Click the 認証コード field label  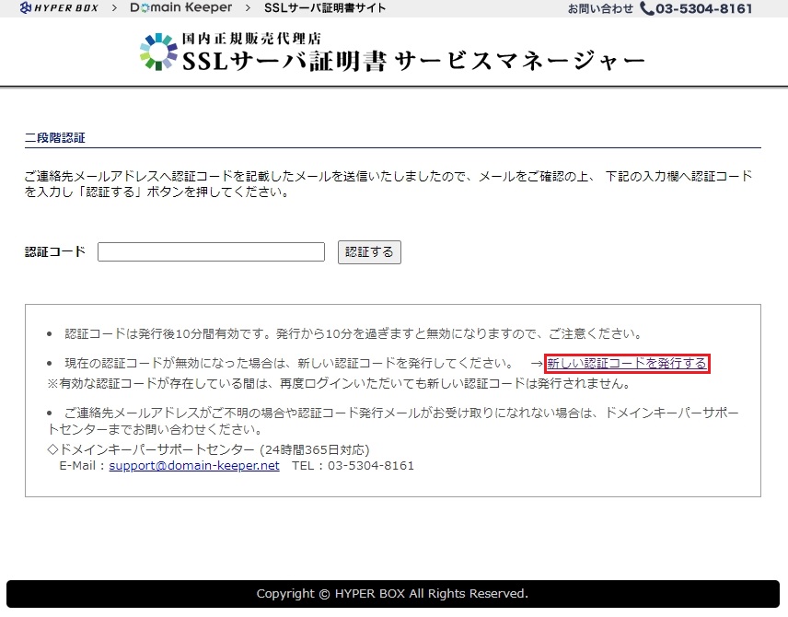pyautogui.click(x=55, y=251)
